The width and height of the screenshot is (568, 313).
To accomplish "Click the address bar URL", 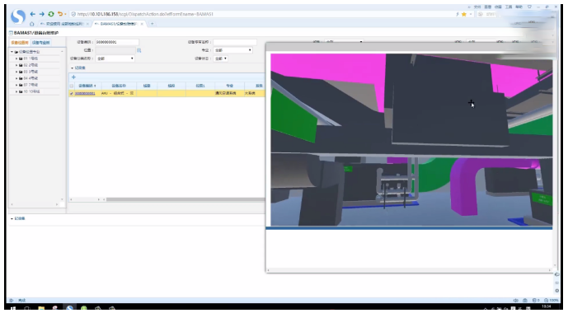I will (145, 14).
